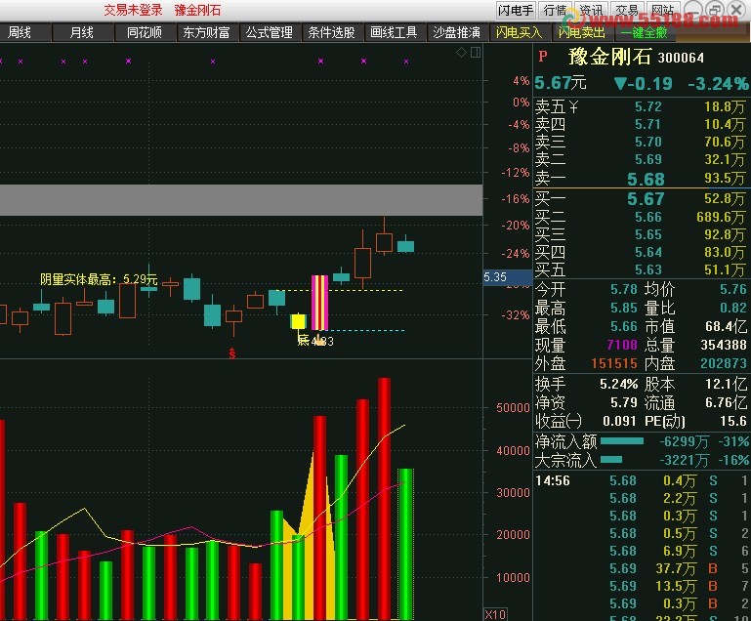Click the 内盘 value 202873
The image size is (751, 621).
pyautogui.click(x=724, y=363)
